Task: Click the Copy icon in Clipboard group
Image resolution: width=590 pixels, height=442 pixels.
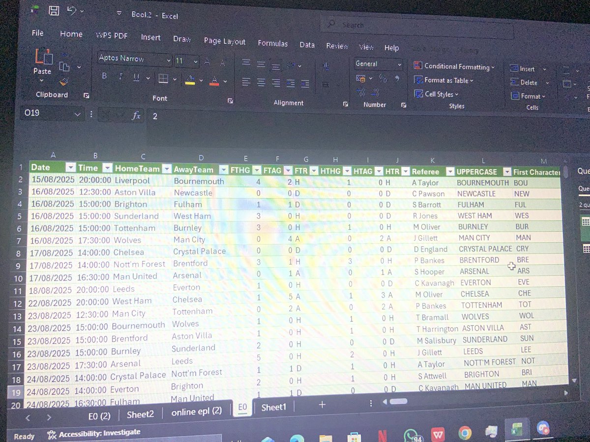Action: 64,66
